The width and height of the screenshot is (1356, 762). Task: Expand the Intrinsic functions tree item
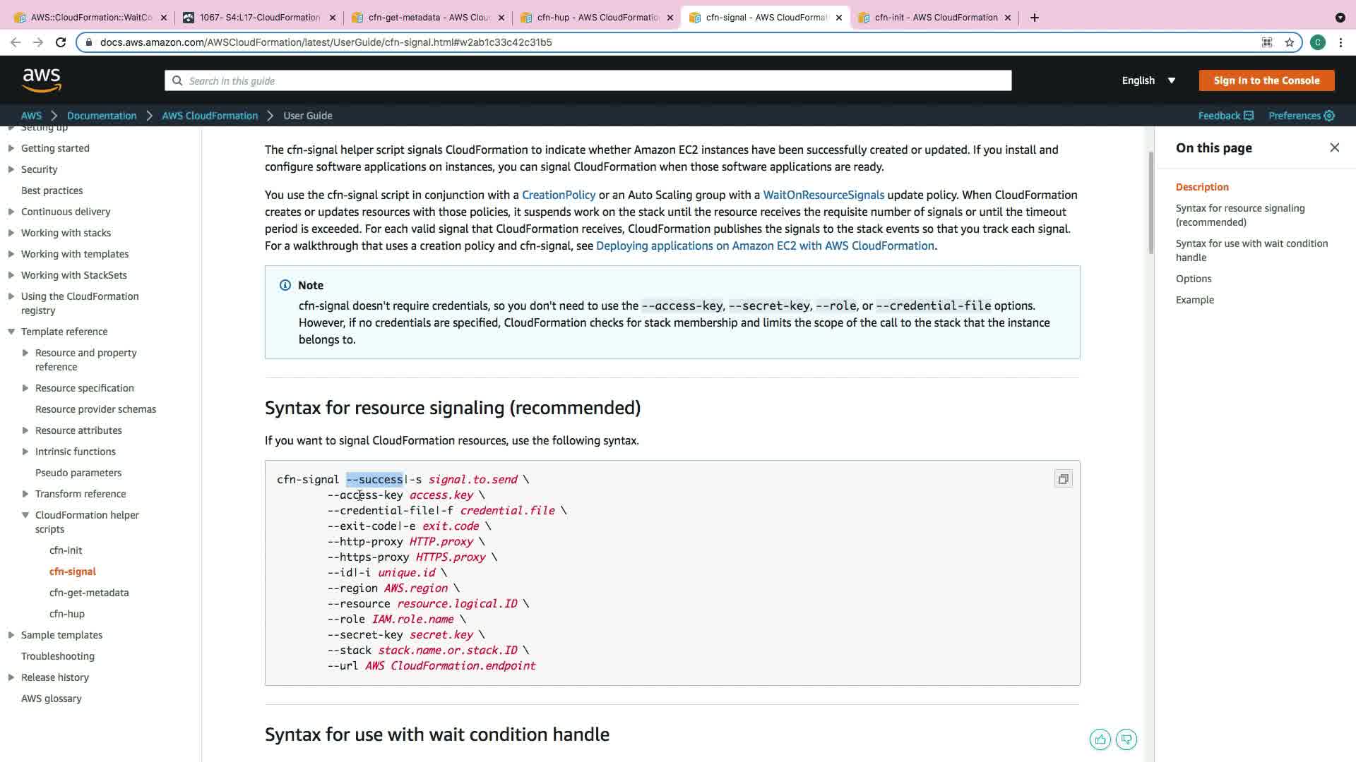point(25,452)
